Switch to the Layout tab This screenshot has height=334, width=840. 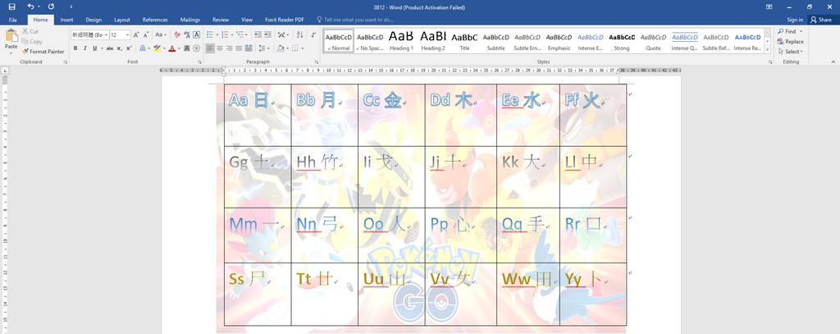point(122,20)
